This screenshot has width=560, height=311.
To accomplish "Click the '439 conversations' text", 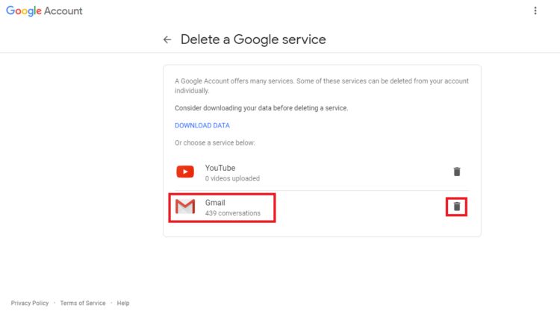I will coord(233,213).
